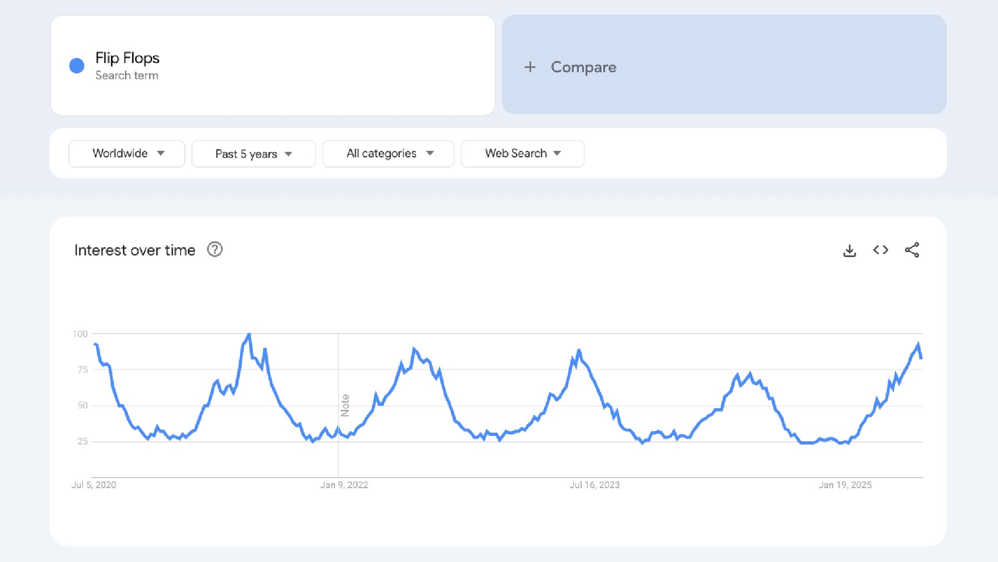This screenshot has width=998, height=562.
Task: Open the Worldwide region dropdown
Action: coord(127,154)
